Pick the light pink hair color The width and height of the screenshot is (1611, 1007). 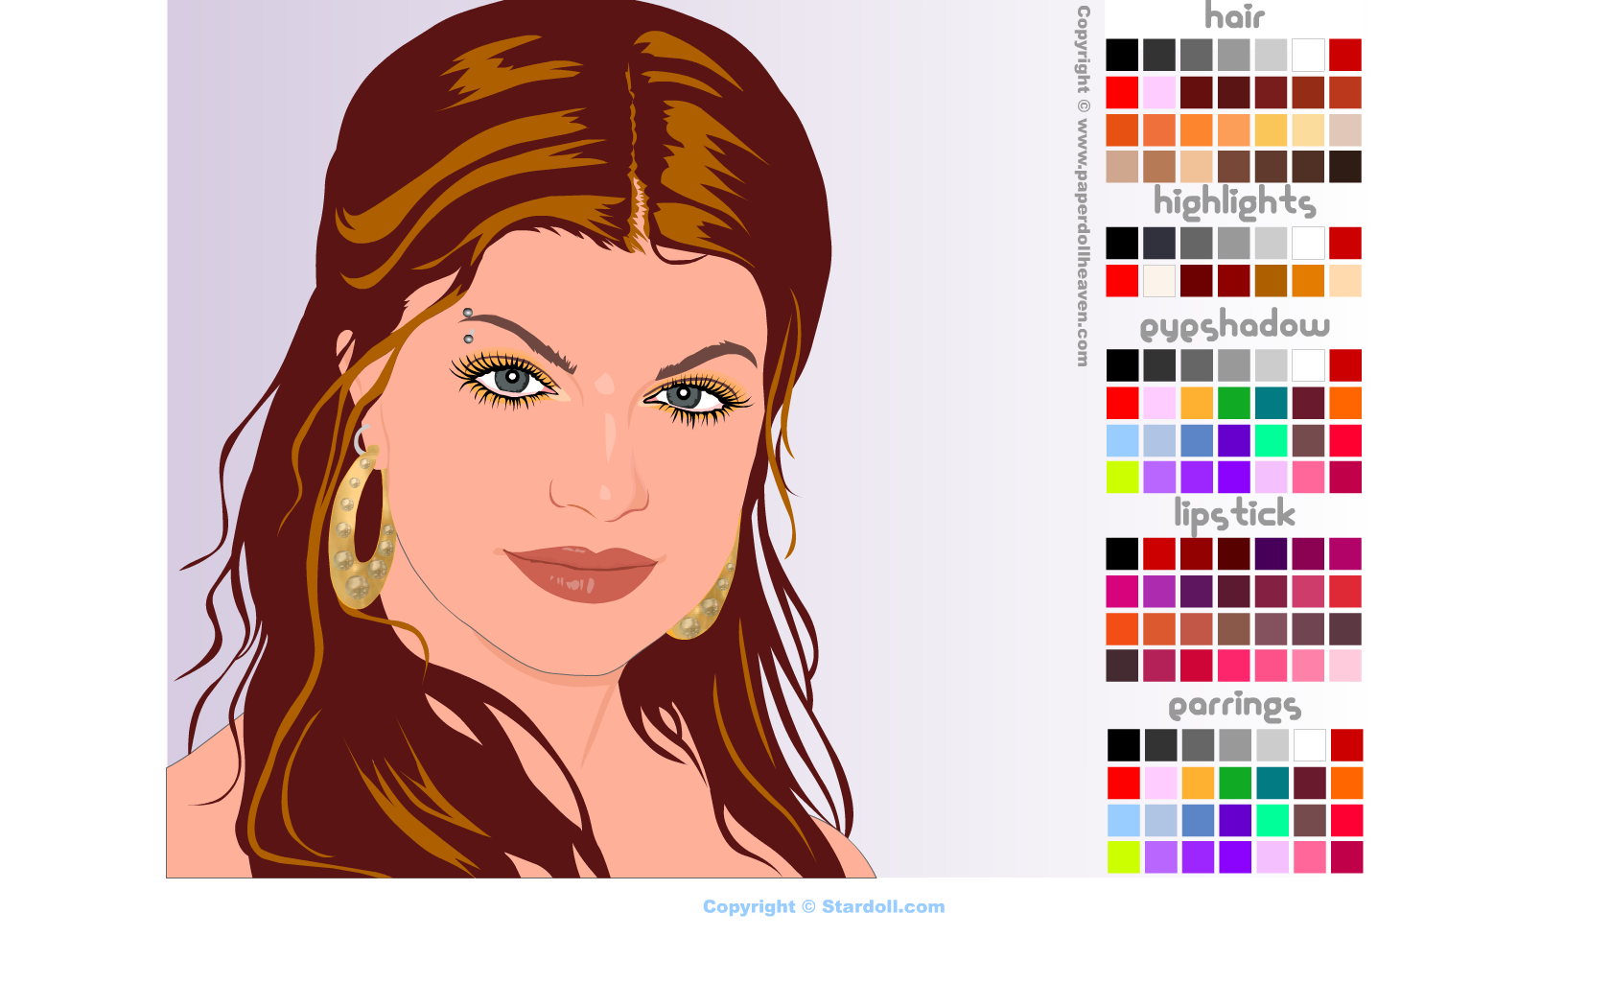(x=1159, y=93)
